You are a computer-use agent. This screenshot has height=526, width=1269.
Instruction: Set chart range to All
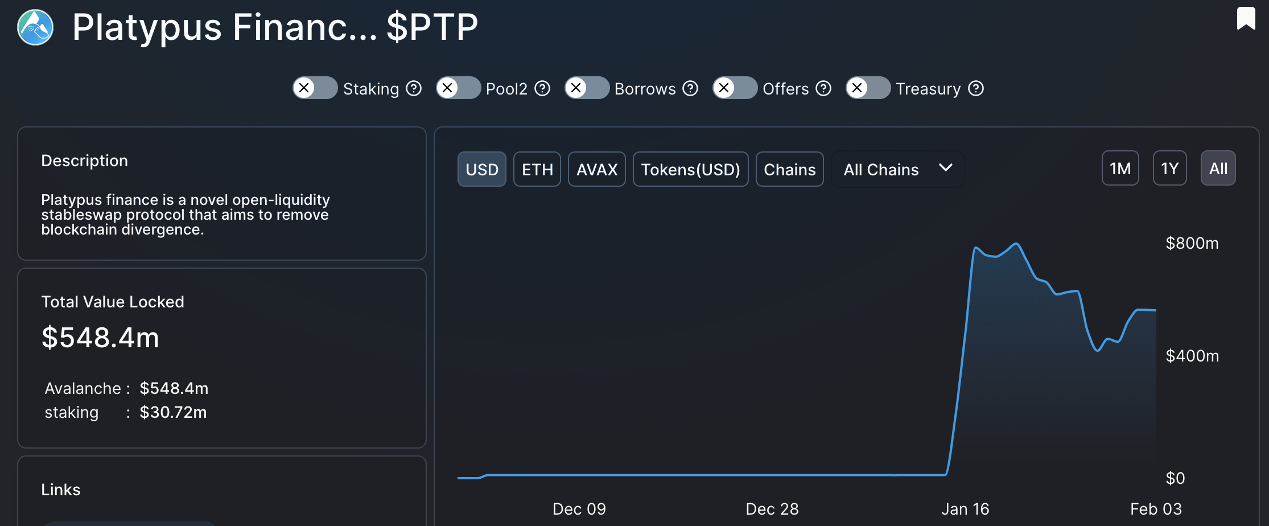pos(1218,168)
